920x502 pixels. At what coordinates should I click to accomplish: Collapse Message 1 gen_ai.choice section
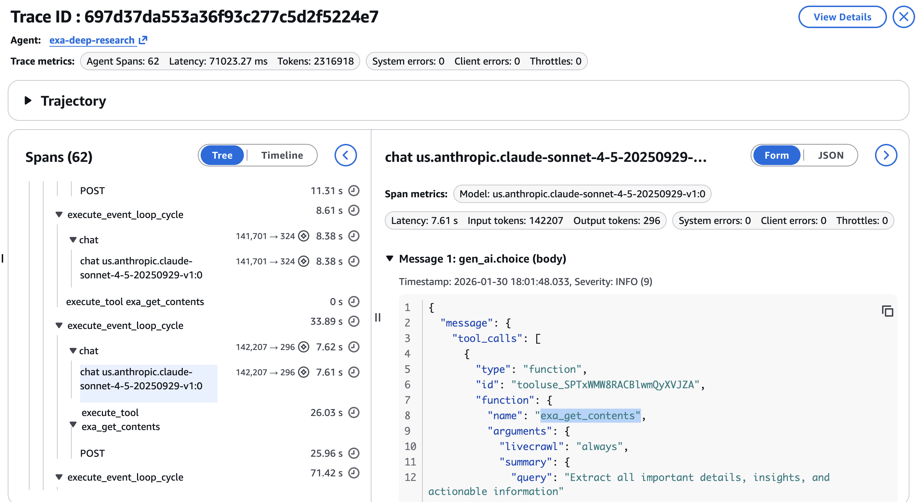click(x=390, y=258)
